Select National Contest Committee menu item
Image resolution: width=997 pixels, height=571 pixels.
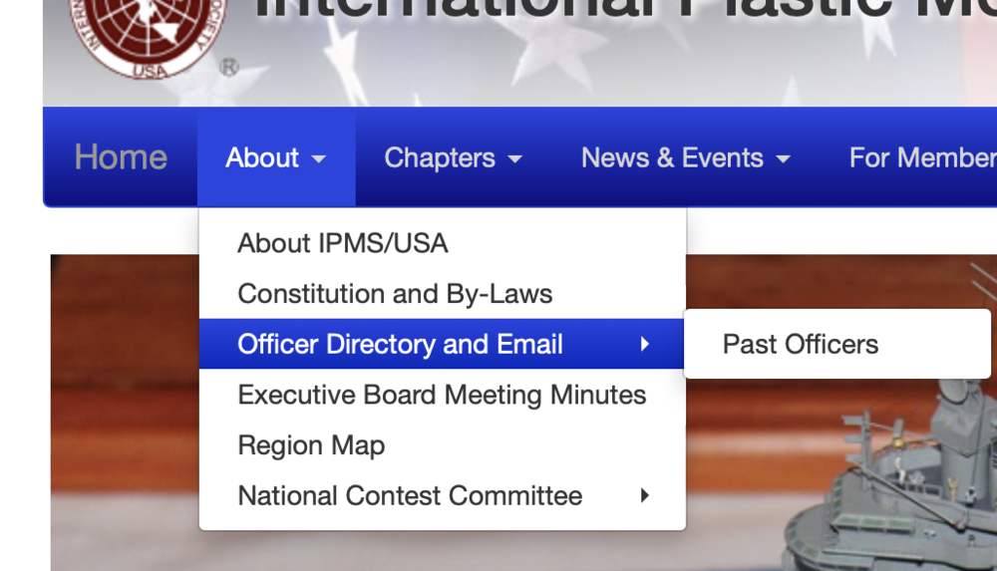coord(410,495)
